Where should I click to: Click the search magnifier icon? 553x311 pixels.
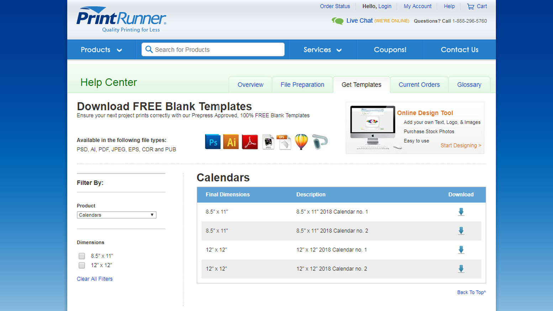tap(149, 49)
